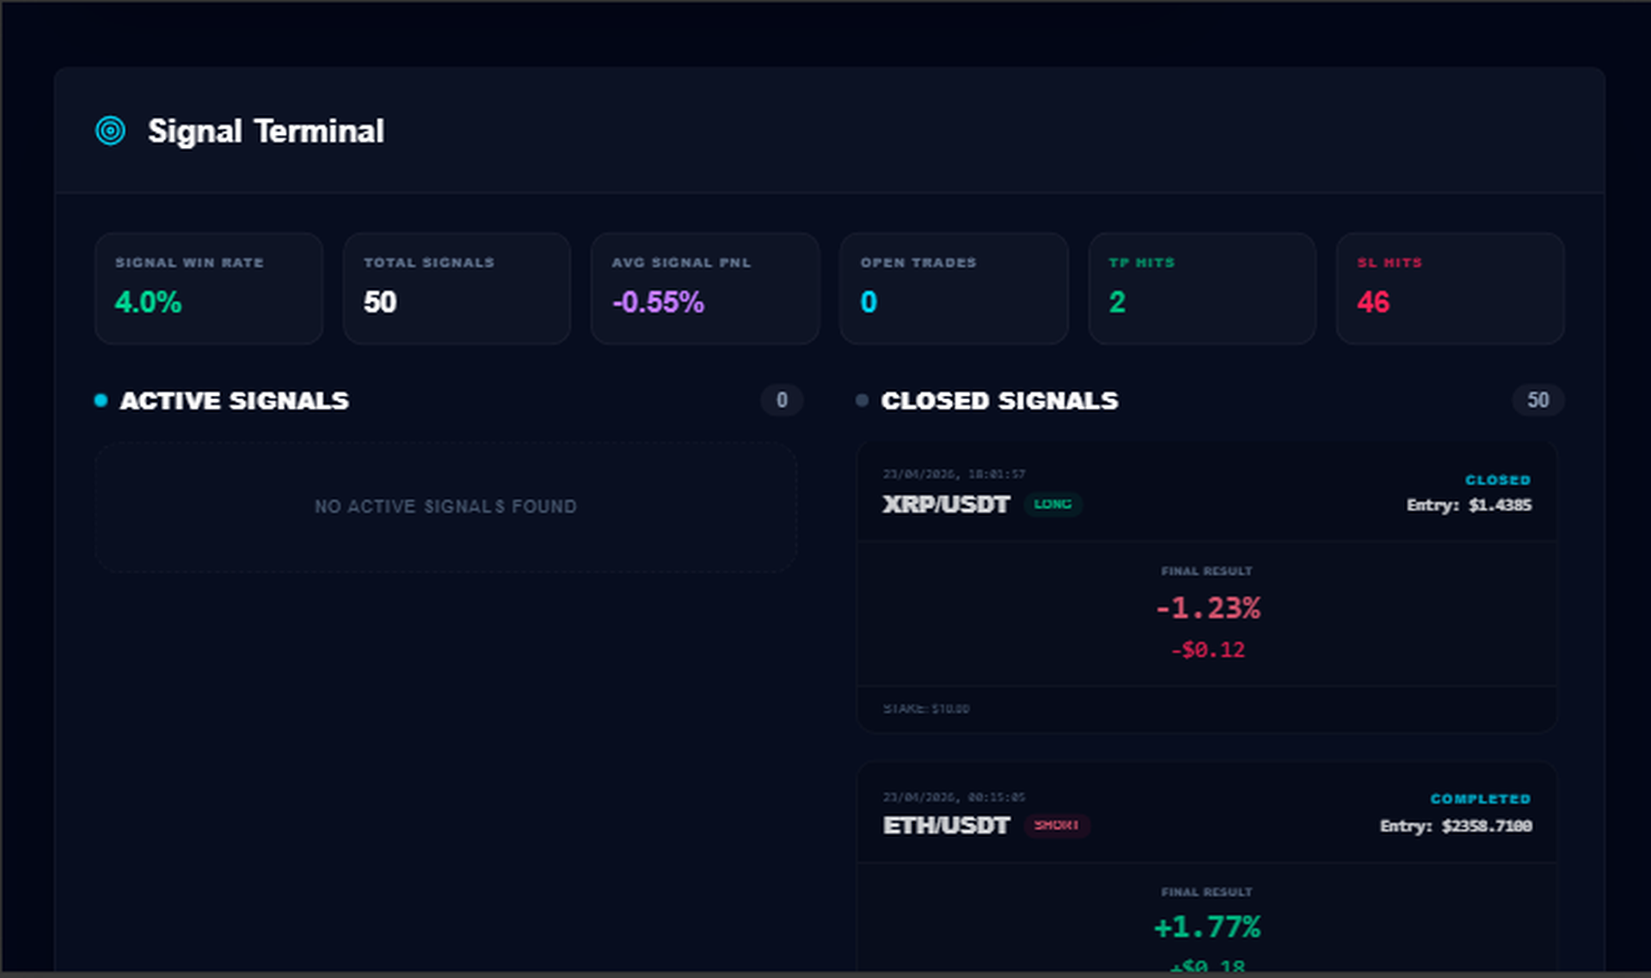1651x978 pixels.
Task: Click the blue dot beside Active Signals
Action: [101, 400]
